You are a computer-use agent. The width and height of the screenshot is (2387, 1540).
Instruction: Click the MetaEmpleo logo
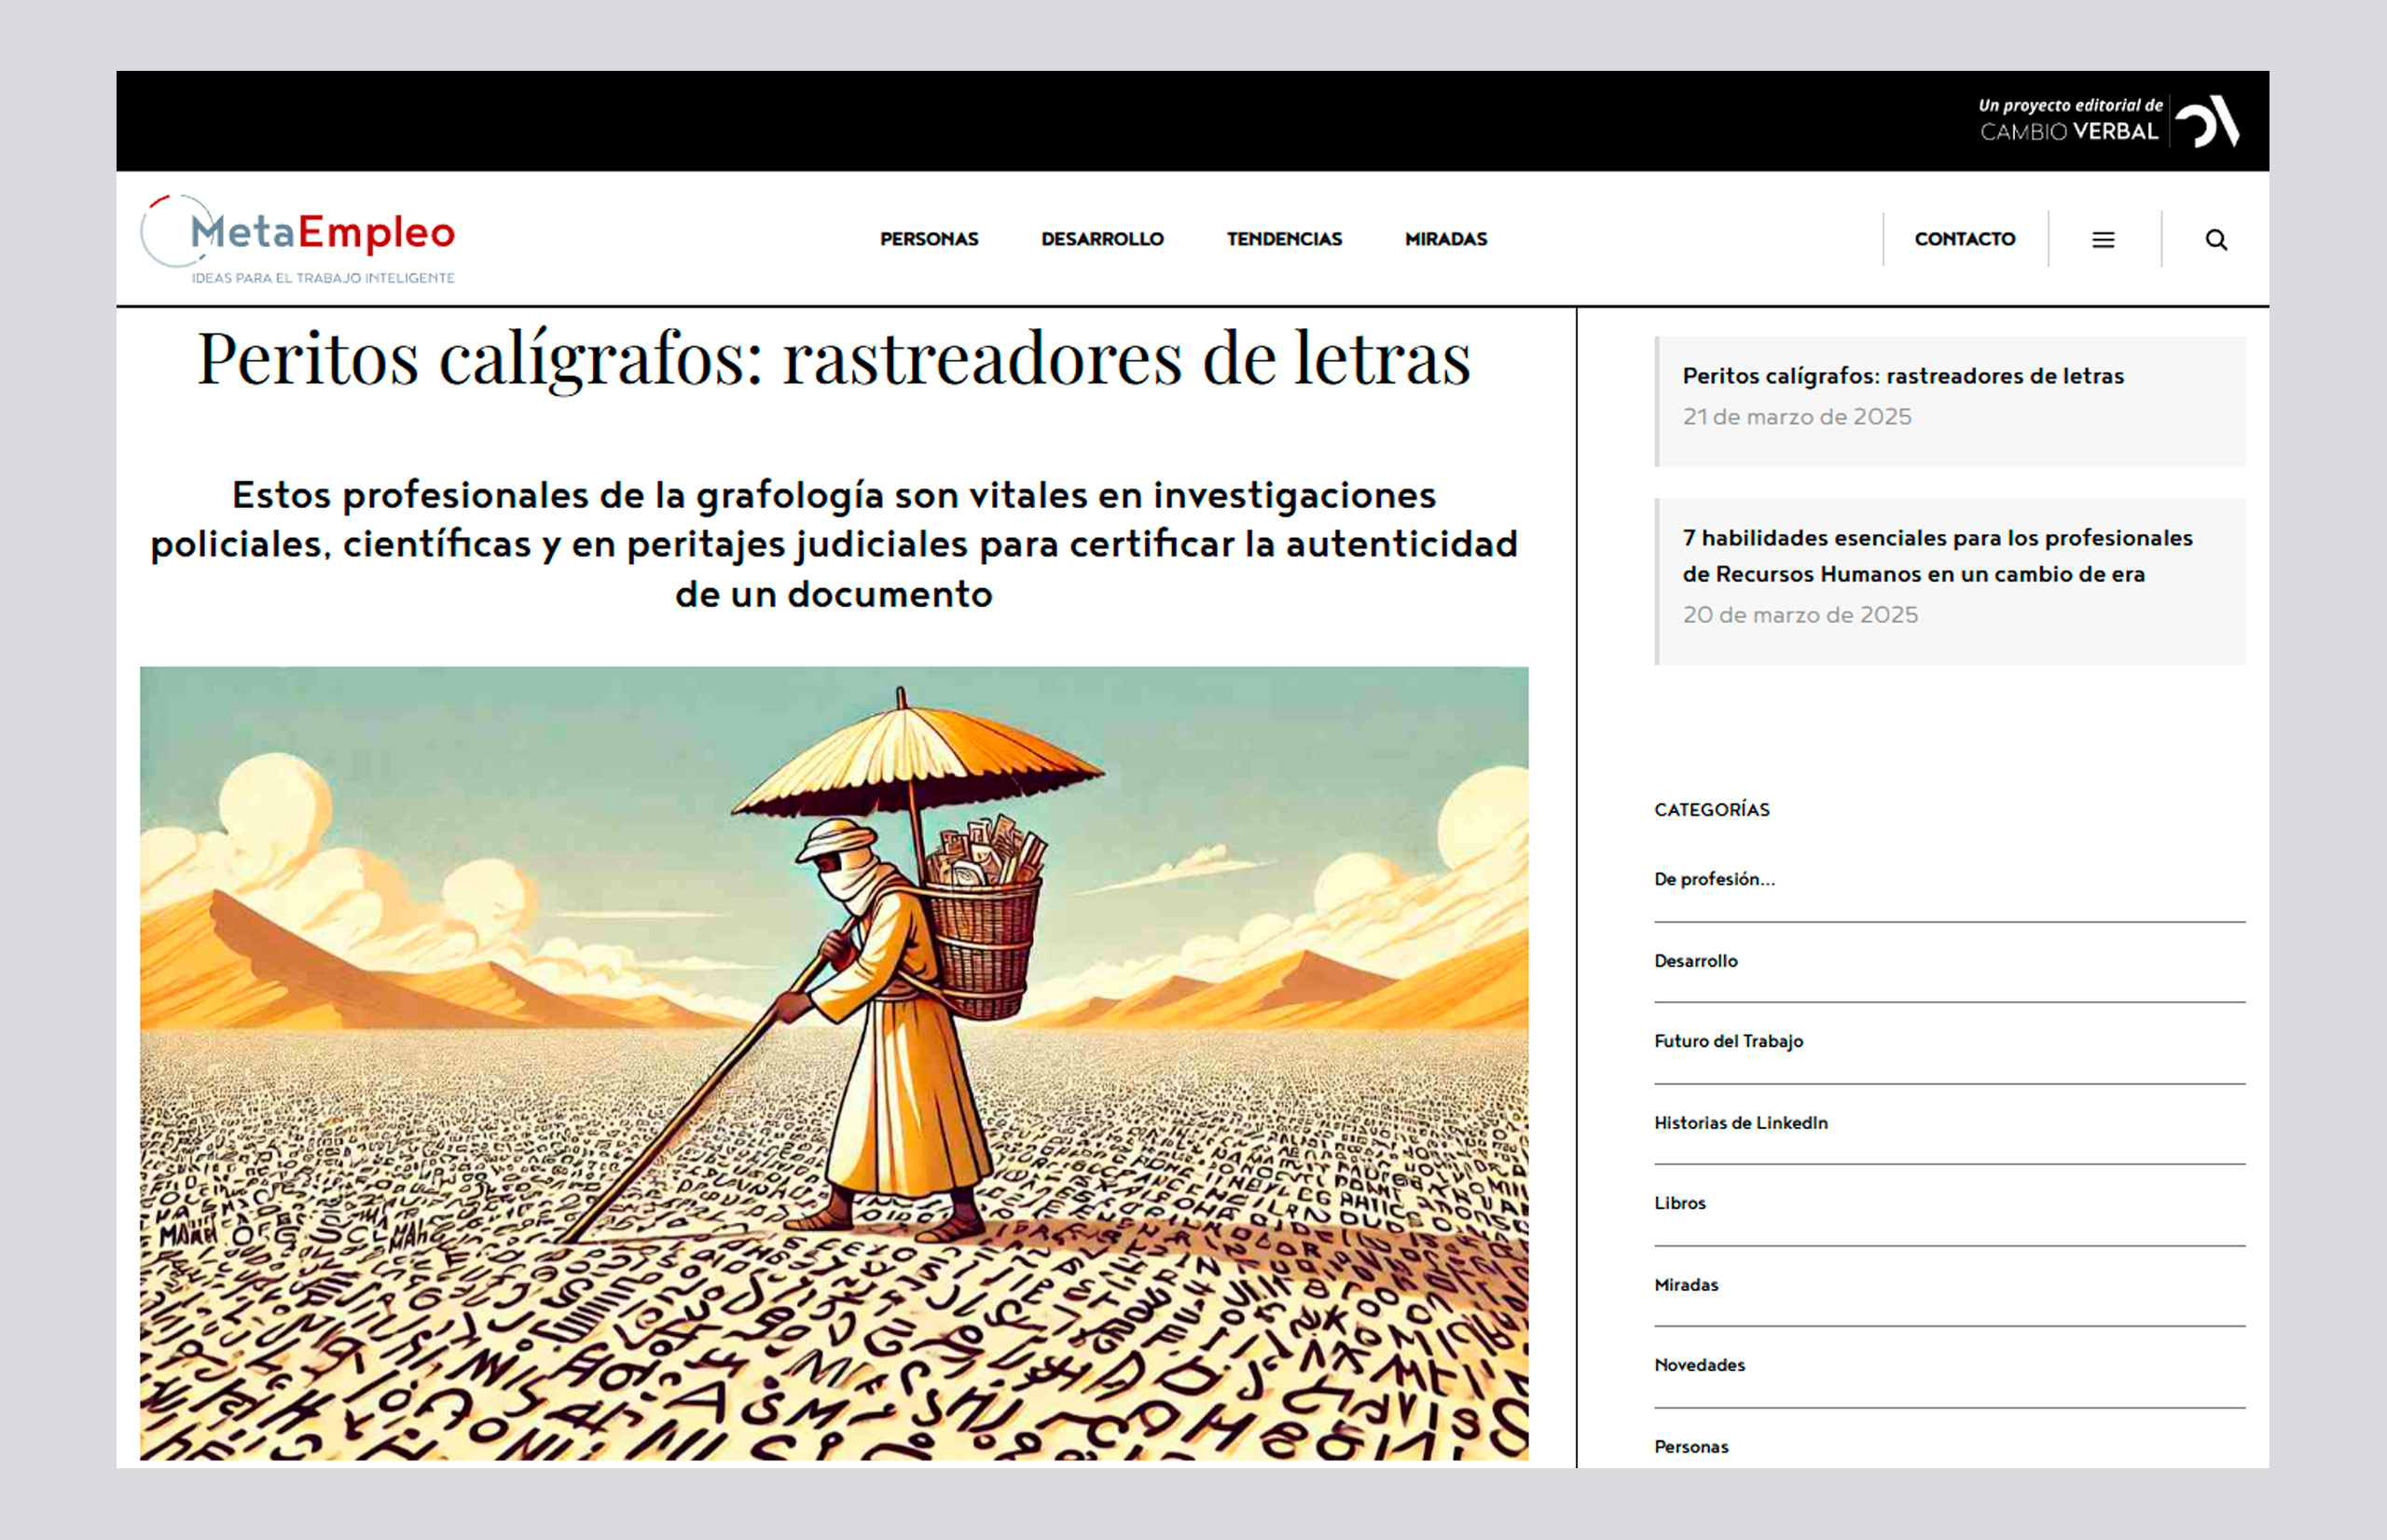pos(298,239)
